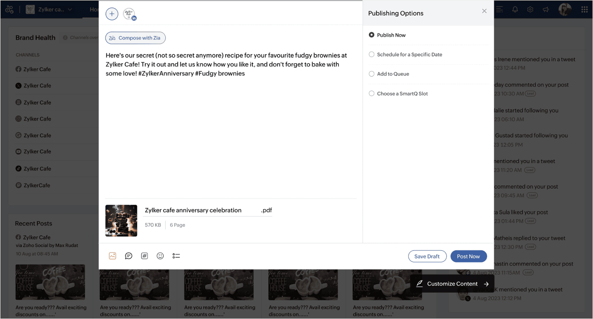Open Customize Content
The height and width of the screenshot is (319, 593).
tap(452, 284)
